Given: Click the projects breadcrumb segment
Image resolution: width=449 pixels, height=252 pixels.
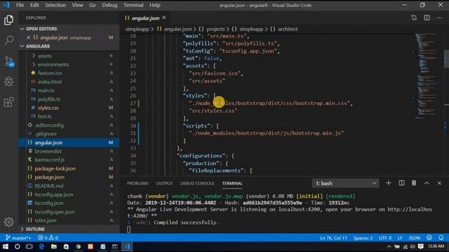Looking at the screenshot, I should coord(215,29).
